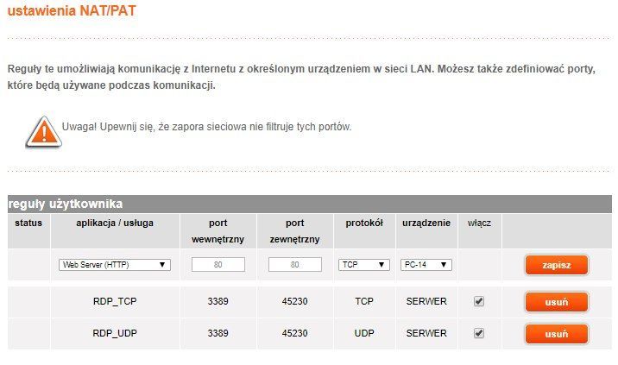The height and width of the screenshot is (365, 618).
Task: Expand the PC-14 device dropdown
Action: [426, 265]
